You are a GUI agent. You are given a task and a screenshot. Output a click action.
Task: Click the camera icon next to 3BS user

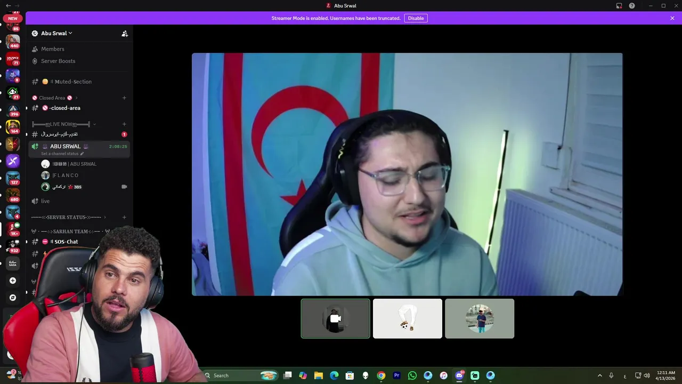tap(124, 187)
